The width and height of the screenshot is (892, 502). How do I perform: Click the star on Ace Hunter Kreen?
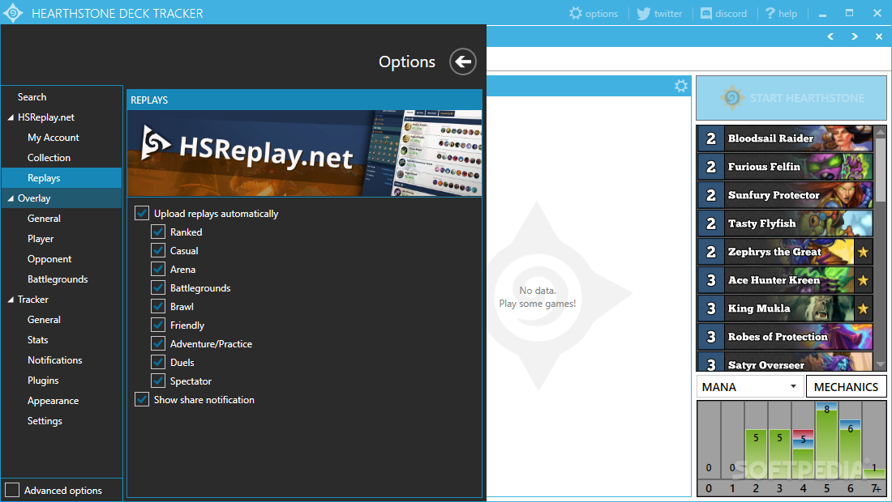tap(863, 280)
